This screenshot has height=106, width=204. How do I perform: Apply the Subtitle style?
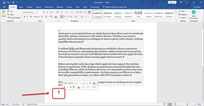point(148,14)
